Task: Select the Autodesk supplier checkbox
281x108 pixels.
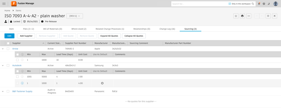Action: point(8,65)
